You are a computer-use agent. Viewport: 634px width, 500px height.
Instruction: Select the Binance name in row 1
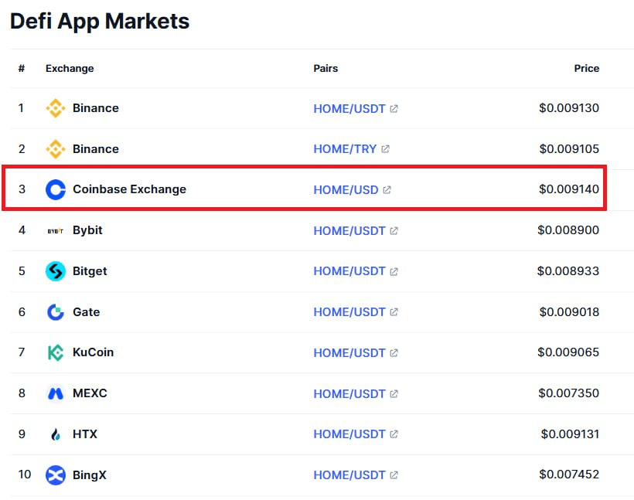click(96, 108)
